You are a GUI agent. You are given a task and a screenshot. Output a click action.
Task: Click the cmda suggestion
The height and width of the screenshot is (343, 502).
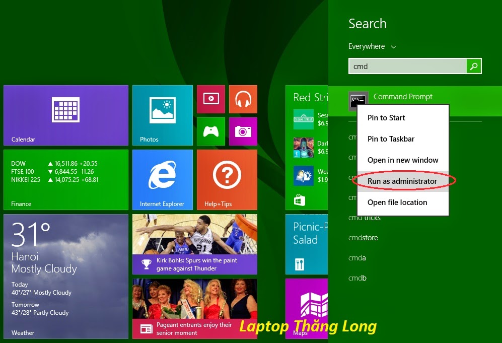tap(357, 258)
